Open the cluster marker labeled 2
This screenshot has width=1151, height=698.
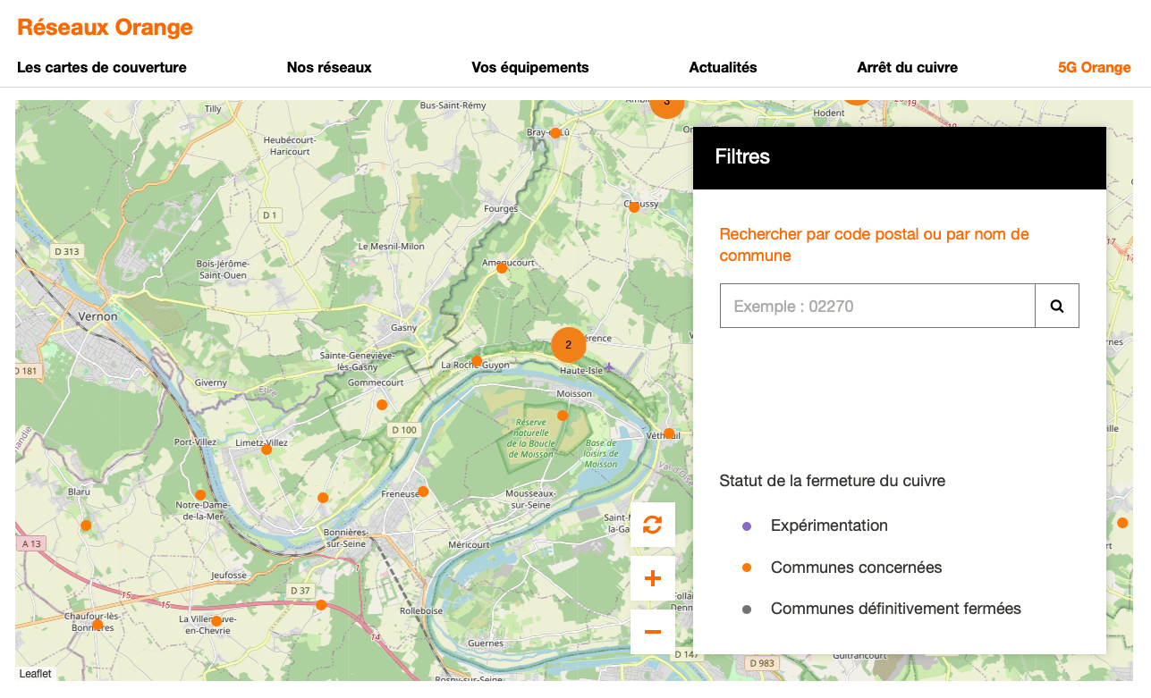click(x=568, y=344)
